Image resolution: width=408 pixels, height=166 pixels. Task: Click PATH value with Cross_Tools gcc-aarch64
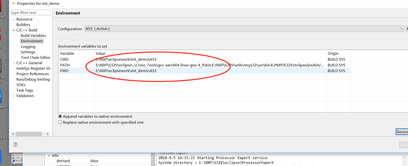[x=210, y=65]
